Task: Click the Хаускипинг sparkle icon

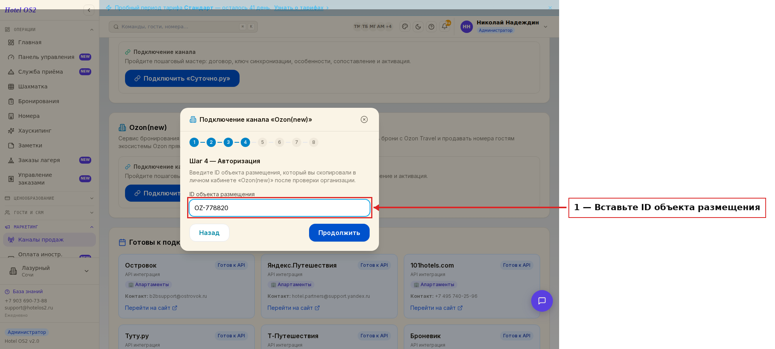Action: [x=11, y=131]
